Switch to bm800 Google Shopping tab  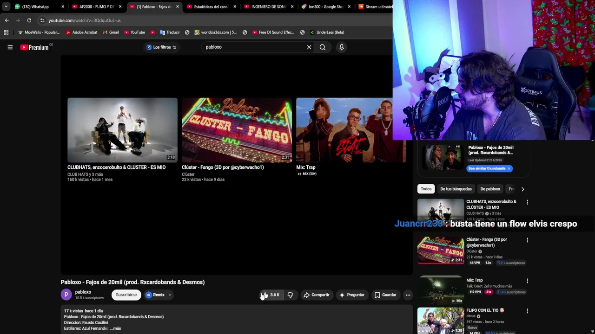[x=325, y=6]
